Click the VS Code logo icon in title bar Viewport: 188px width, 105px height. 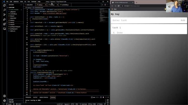pos(4,1)
